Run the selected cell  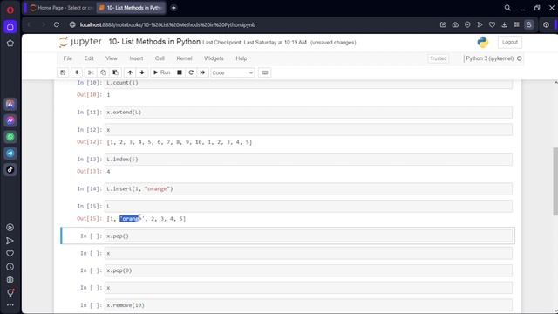tap(161, 72)
